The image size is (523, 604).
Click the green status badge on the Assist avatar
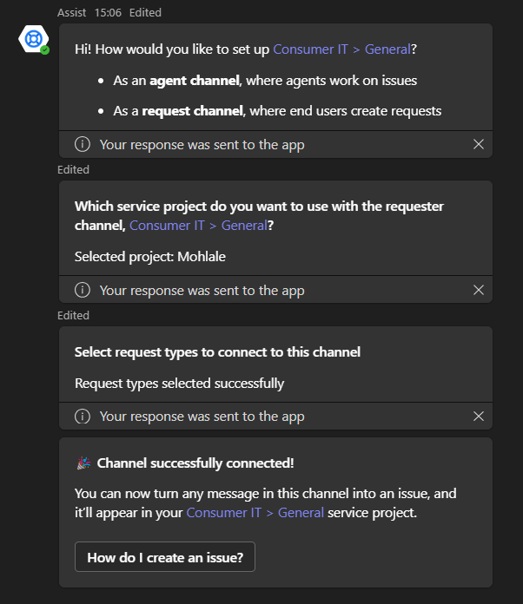[x=45, y=50]
